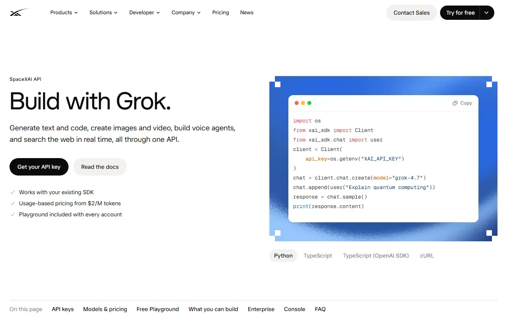Click the copy icon in the code window
Image resolution: width=507 pixels, height=317 pixels.
(455, 103)
